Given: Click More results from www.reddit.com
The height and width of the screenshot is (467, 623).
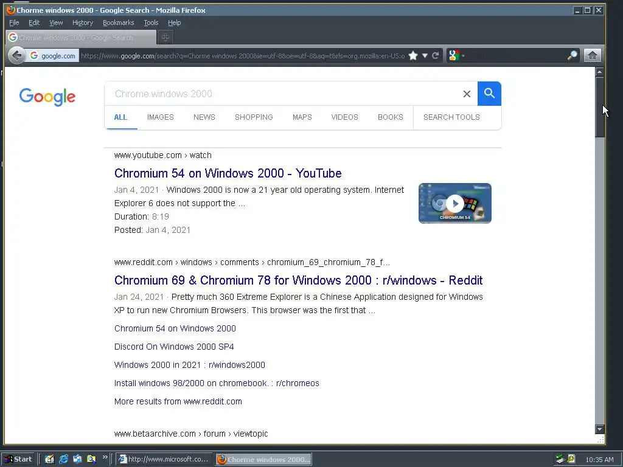Looking at the screenshot, I should (178, 401).
